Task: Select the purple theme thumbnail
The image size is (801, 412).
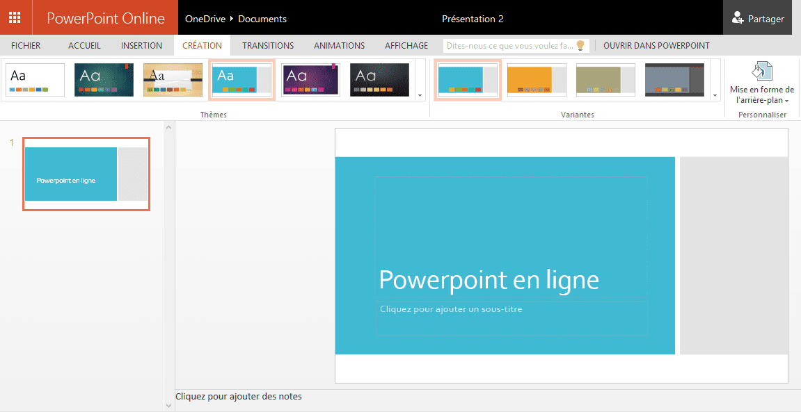Action: pos(310,80)
